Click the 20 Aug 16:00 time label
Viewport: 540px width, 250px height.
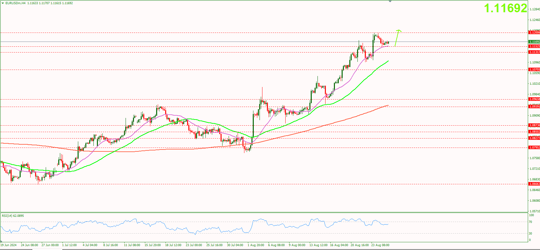(x=360, y=245)
